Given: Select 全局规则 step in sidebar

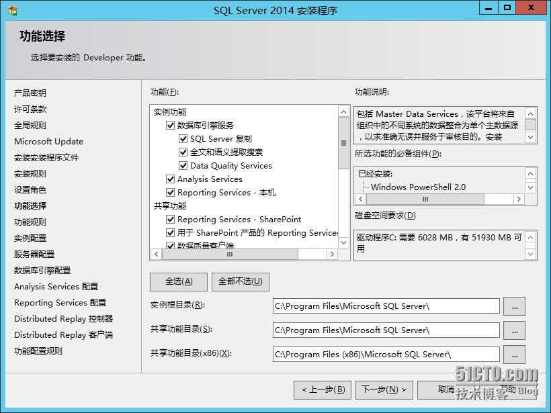Looking at the screenshot, I should coord(30,126).
